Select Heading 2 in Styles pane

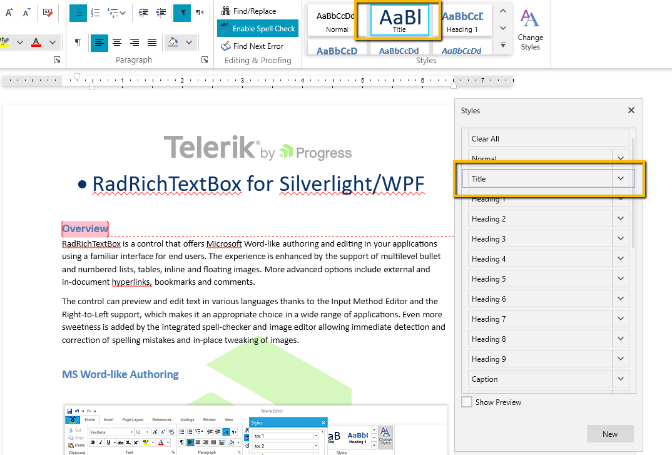540,218
